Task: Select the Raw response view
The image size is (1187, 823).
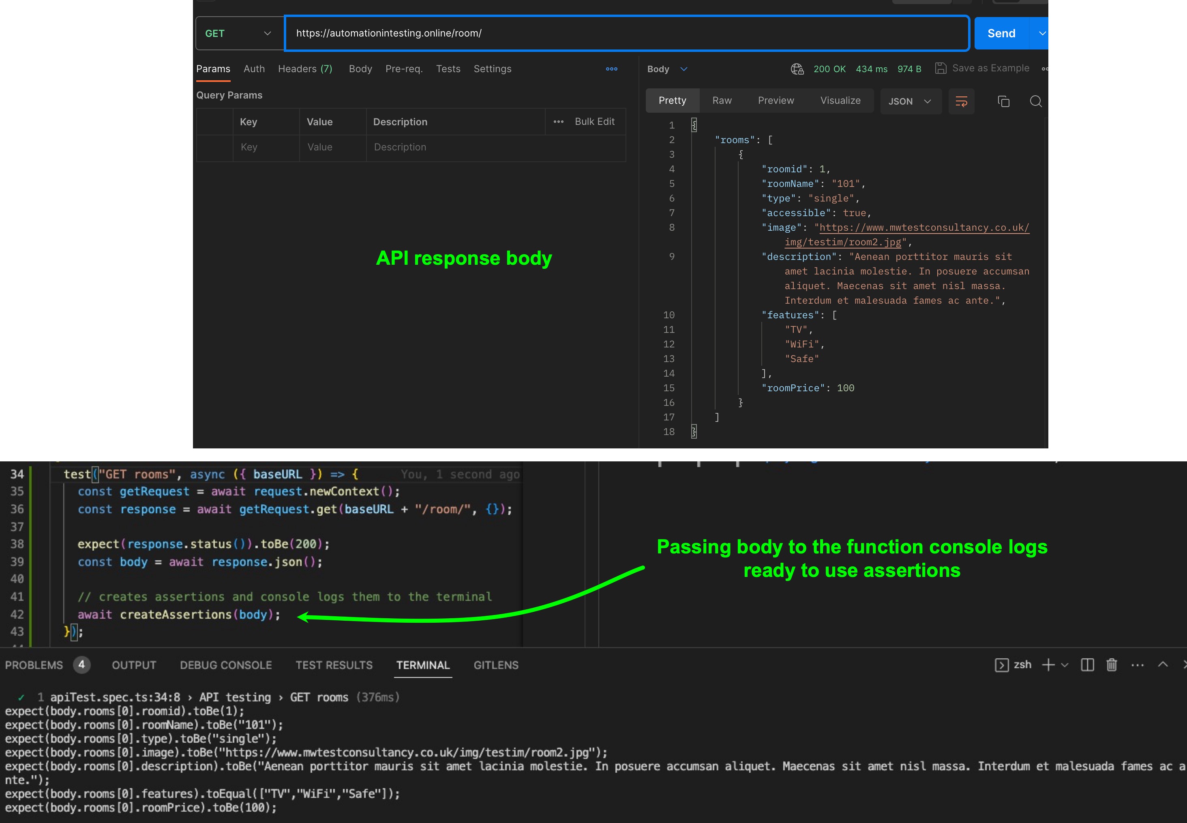Action: [x=722, y=101]
